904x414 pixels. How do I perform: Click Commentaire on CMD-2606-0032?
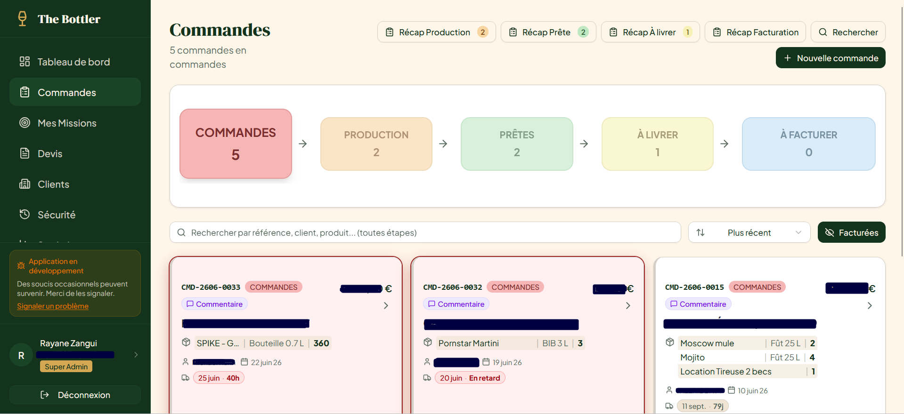pos(456,304)
